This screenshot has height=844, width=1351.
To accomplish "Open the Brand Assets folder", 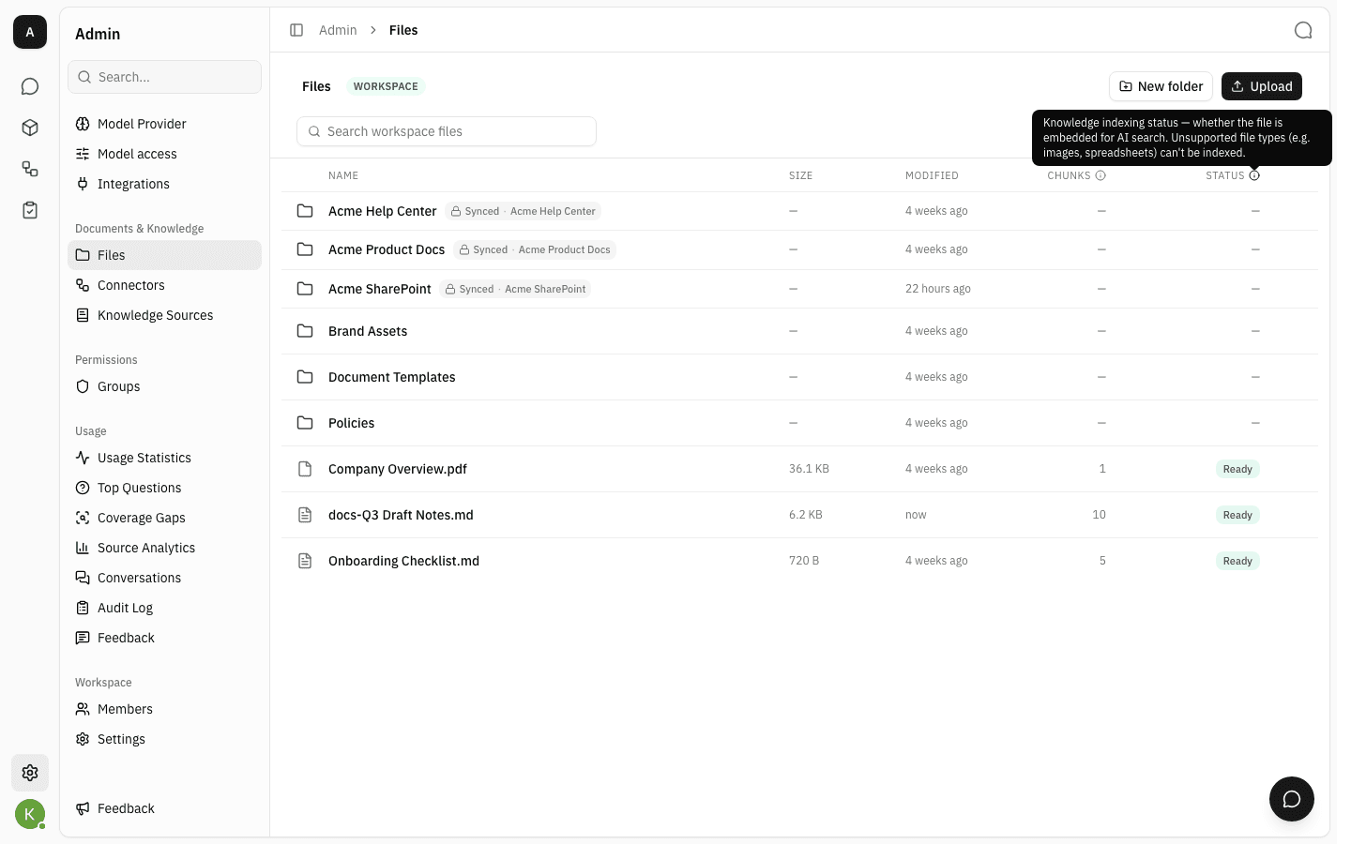I will (368, 331).
